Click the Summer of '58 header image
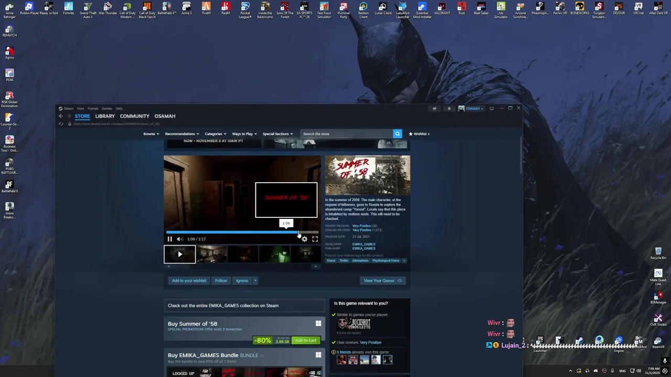Image resolution: width=671 pixels, height=377 pixels. click(x=367, y=175)
